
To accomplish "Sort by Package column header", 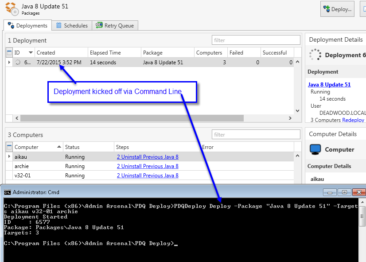I will [x=167, y=53].
